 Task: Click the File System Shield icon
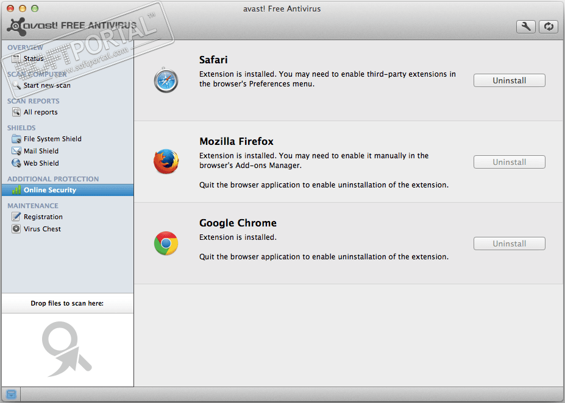[16, 139]
